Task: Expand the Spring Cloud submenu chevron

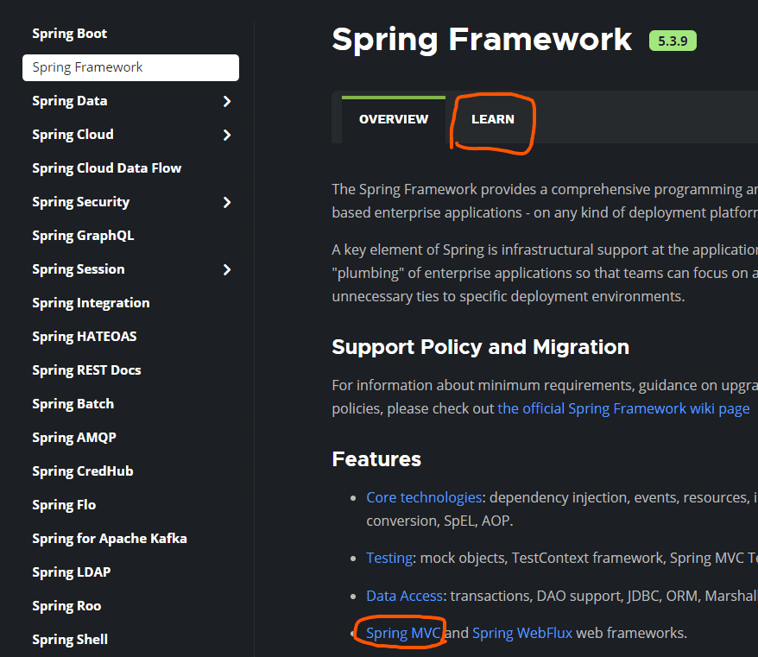Action: pyautogui.click(x=227, y=135)
